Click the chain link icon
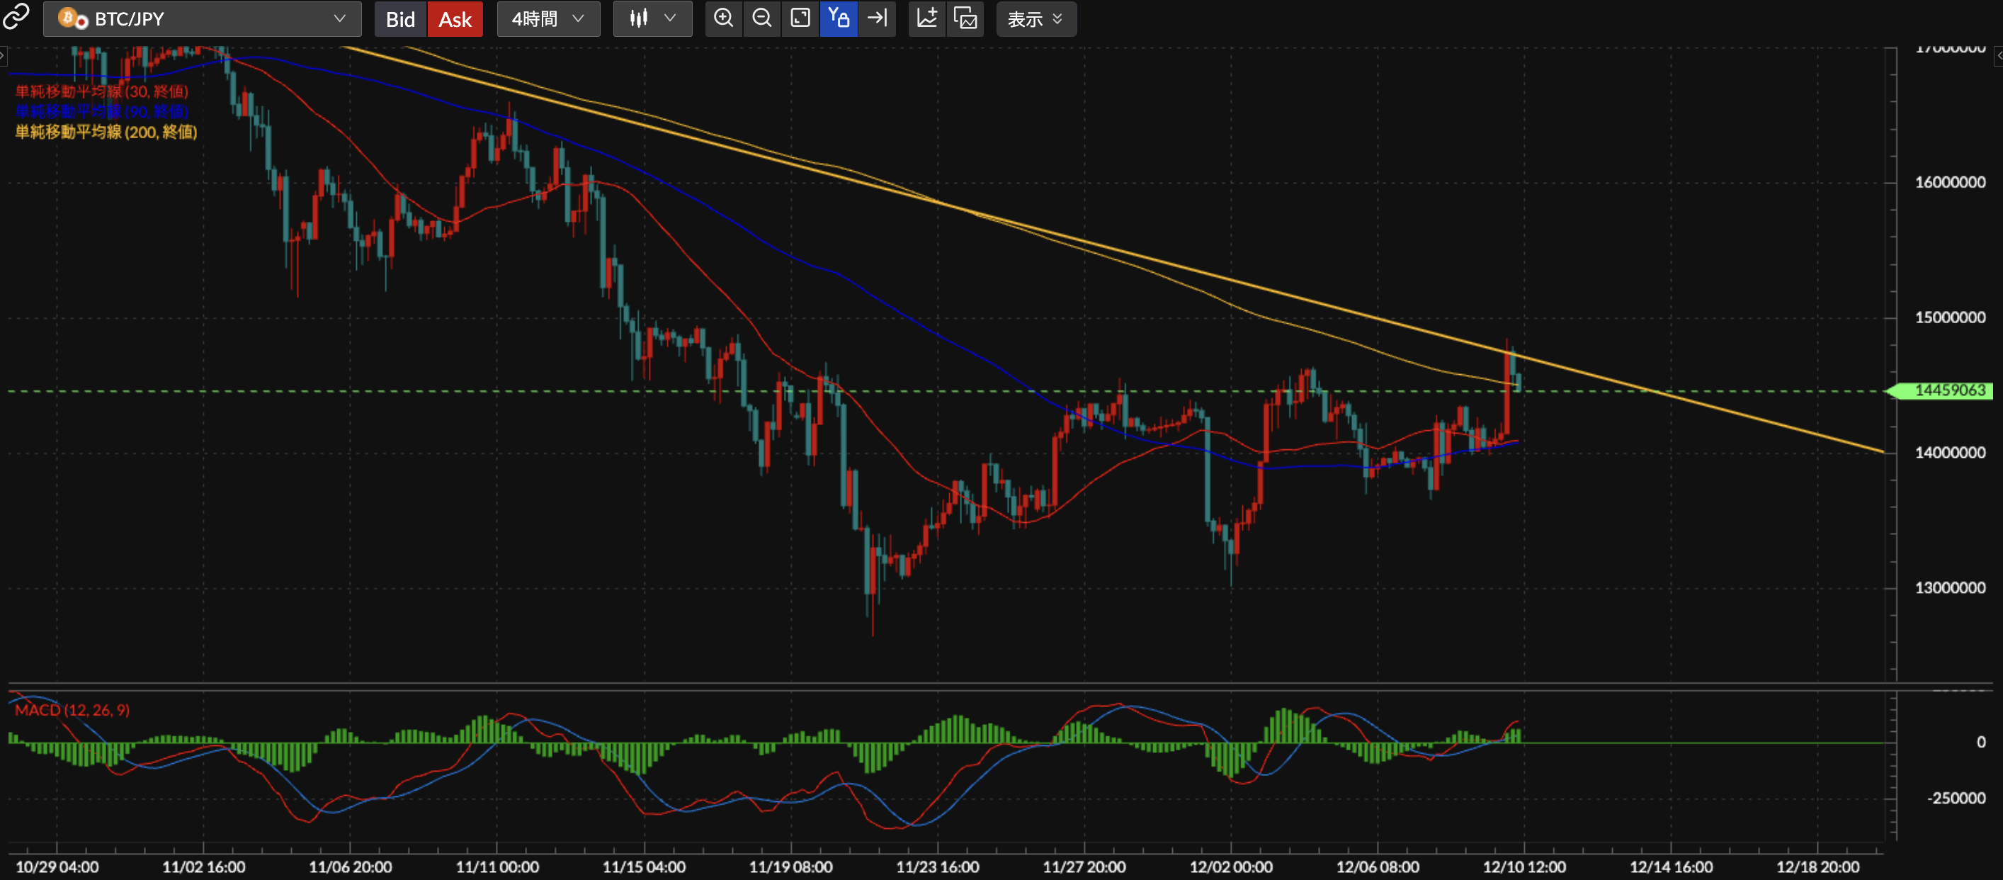 [x=16, y=17]
